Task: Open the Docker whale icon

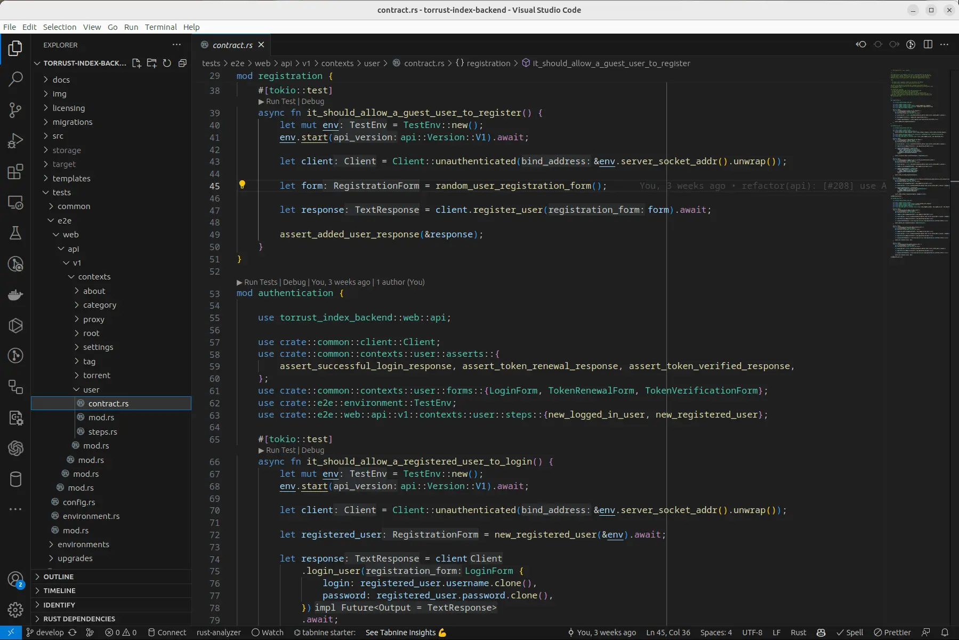Action: [x=15, y=295]
